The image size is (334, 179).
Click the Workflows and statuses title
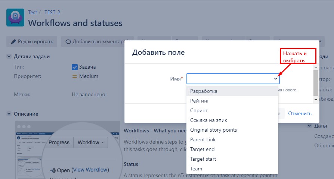click(x=75, y=23)
